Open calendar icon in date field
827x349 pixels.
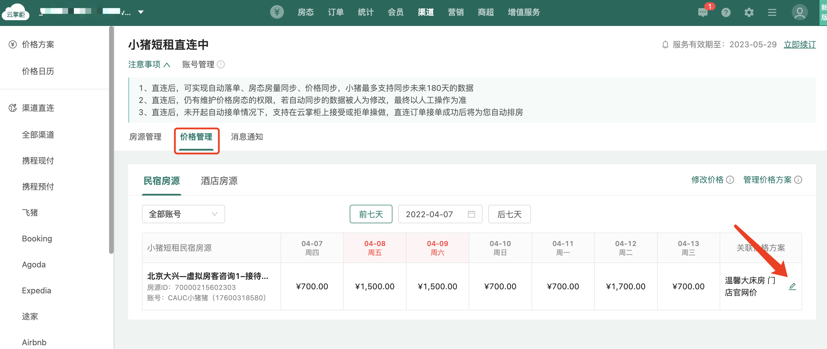point(471,214)
